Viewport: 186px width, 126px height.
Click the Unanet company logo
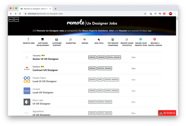[x=27, y=91]
